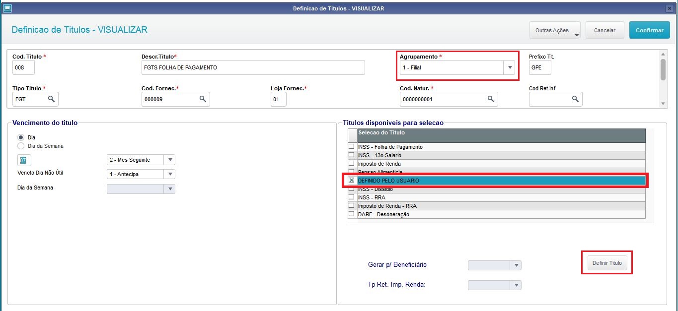The height and width of the screenshot is (311, 678).
Task: Click scroll-up arrow of form panel
Action: (x=663, y=54)
